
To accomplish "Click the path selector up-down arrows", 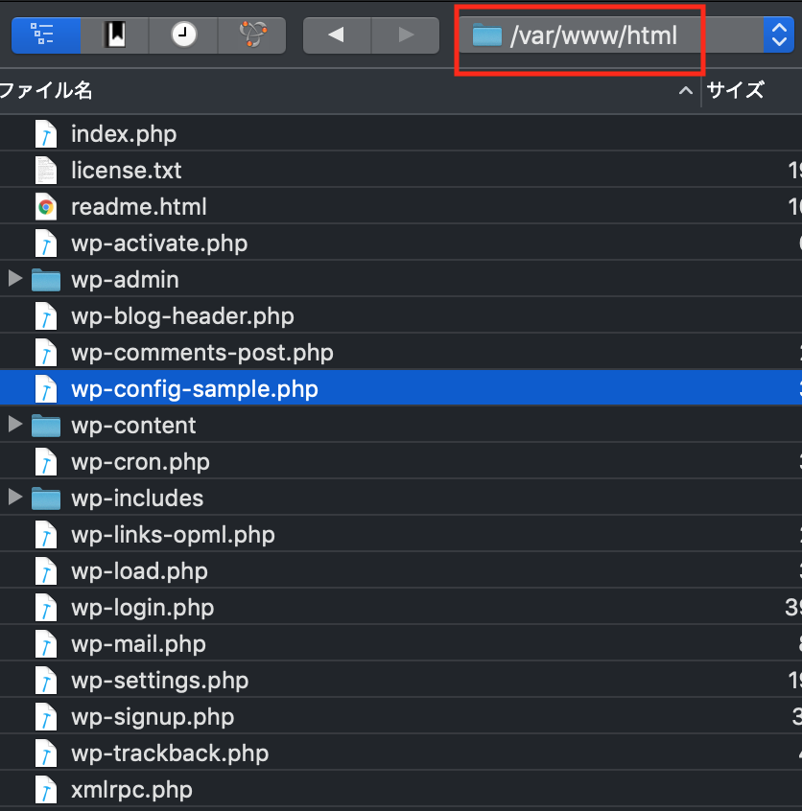I will point(779,35).
